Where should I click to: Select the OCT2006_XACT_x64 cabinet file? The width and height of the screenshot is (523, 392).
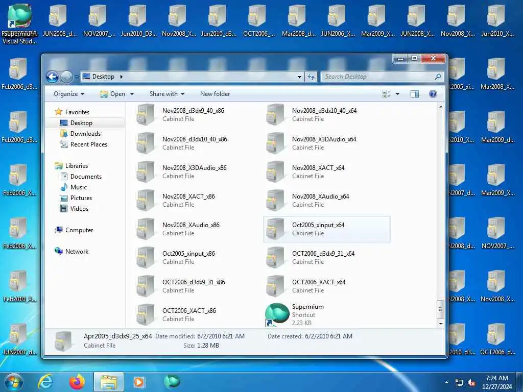pyautogui.click(x=326, y=287)
